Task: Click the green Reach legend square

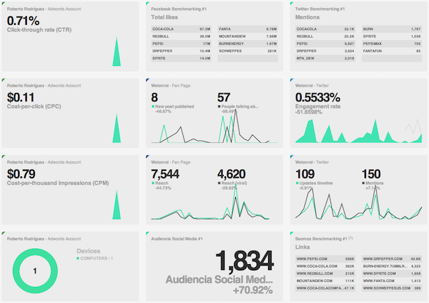Action: (153, 183)
